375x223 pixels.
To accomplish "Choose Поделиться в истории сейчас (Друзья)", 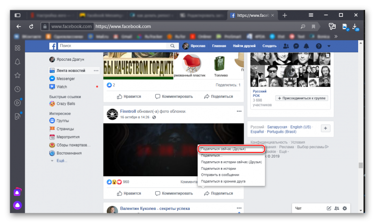I will (x=231, y=162).
